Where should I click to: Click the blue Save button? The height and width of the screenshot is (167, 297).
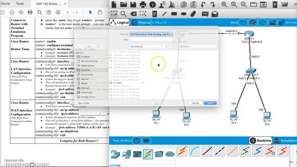point(210,103)
